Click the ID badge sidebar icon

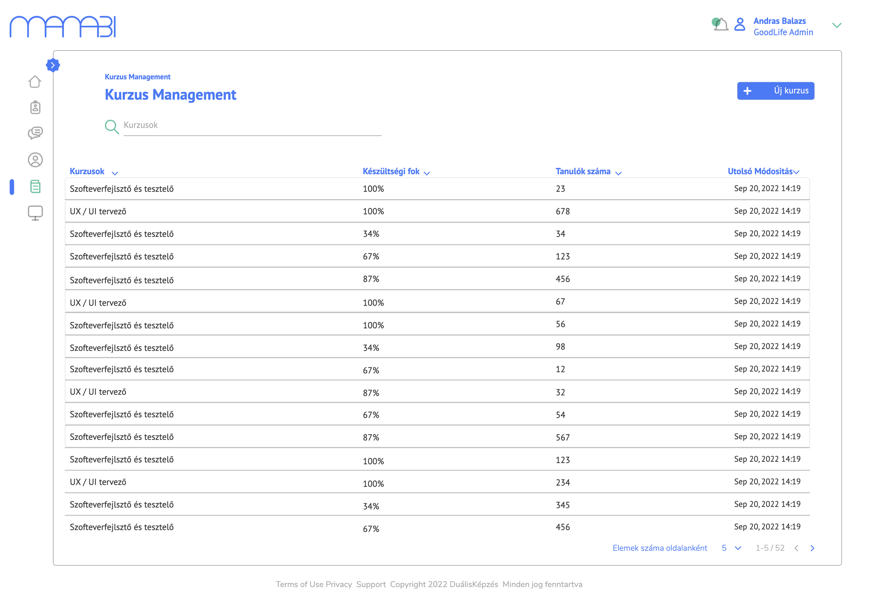pos(35,107)
